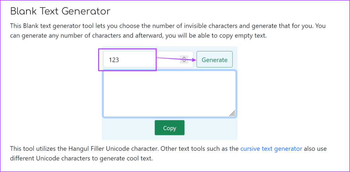
Task: Click inside the empty output text area
Action: coord(169,94)
